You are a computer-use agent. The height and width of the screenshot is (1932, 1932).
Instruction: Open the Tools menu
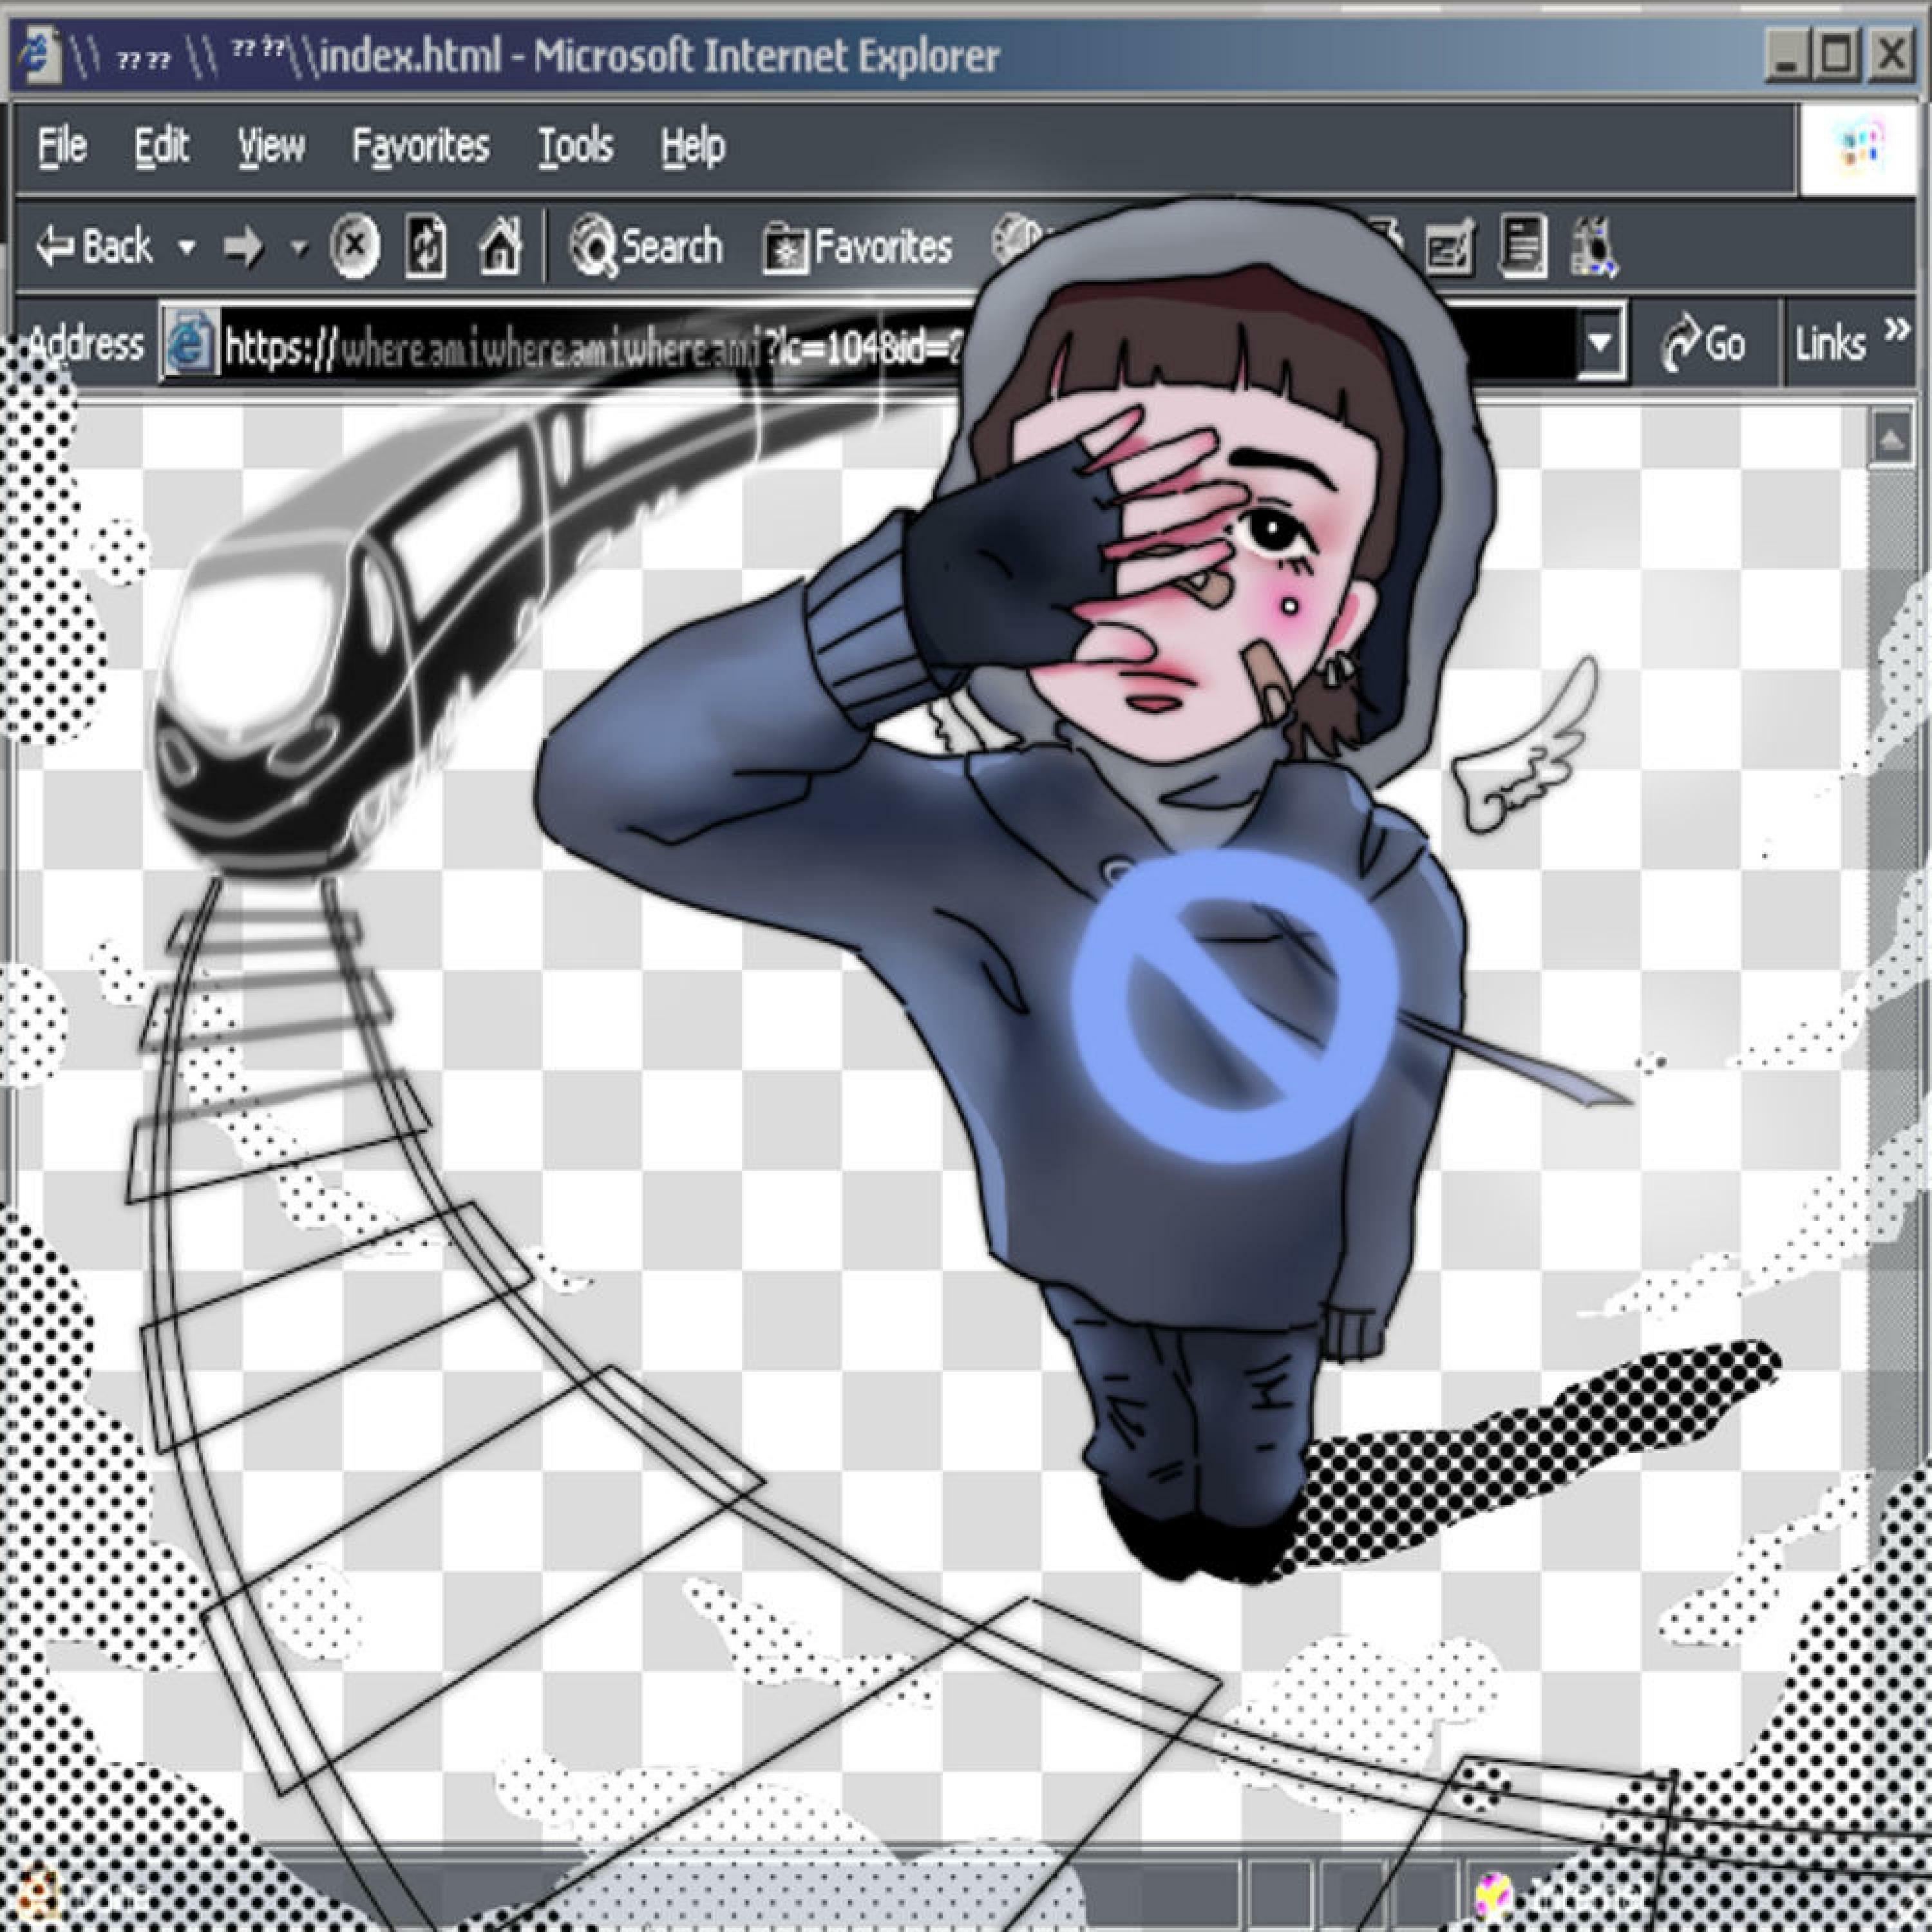point(575,147)
